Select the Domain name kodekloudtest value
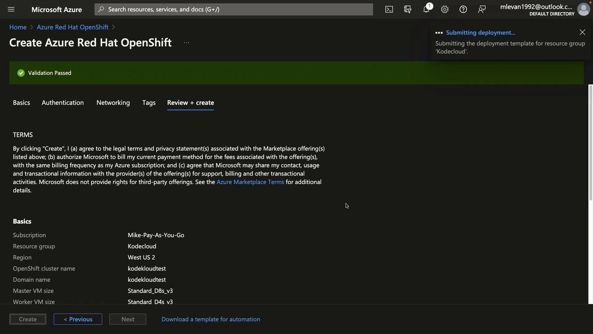The width and height of the screenshot is (593, 334). pos(147,280)
